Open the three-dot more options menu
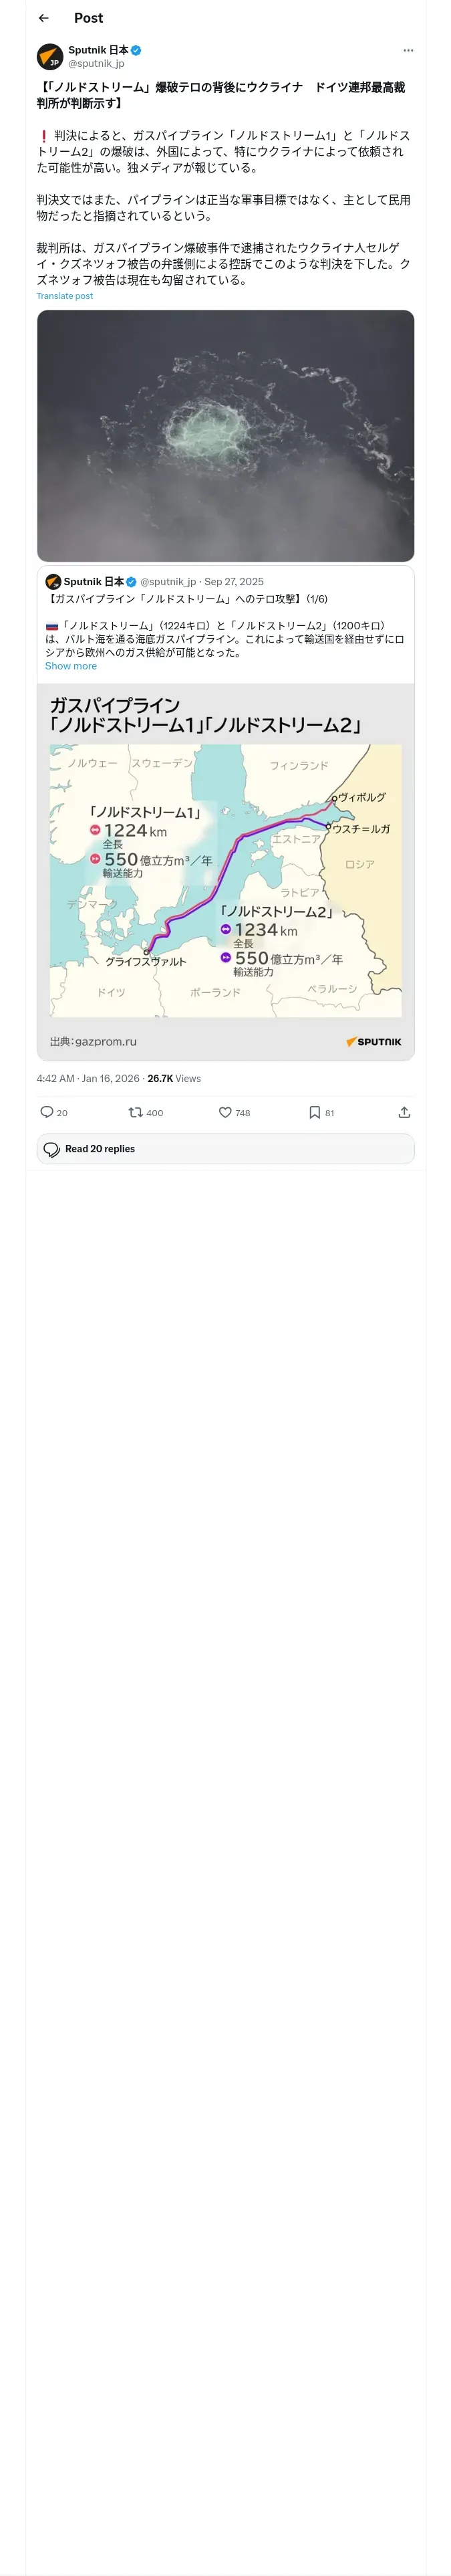This screenshot has height=2576, width=451. coord(408,50)
